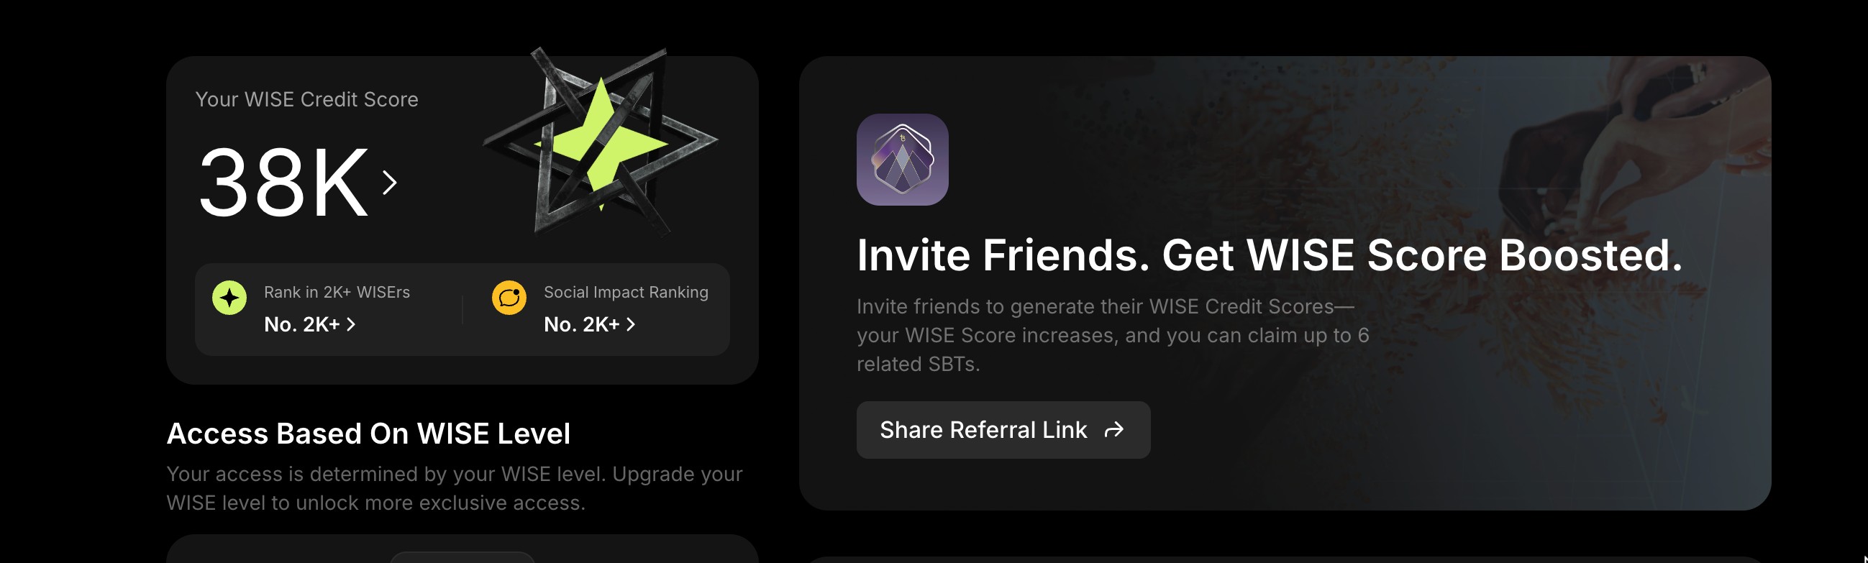
Task: Open the chevron after the Social Impact No. 2K+
Action: click(631, 324)
